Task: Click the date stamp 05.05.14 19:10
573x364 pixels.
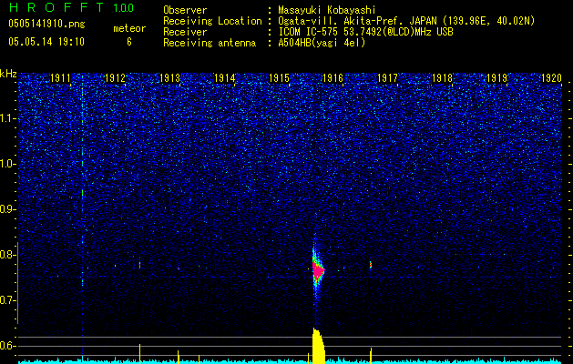Action: (46, 42)
